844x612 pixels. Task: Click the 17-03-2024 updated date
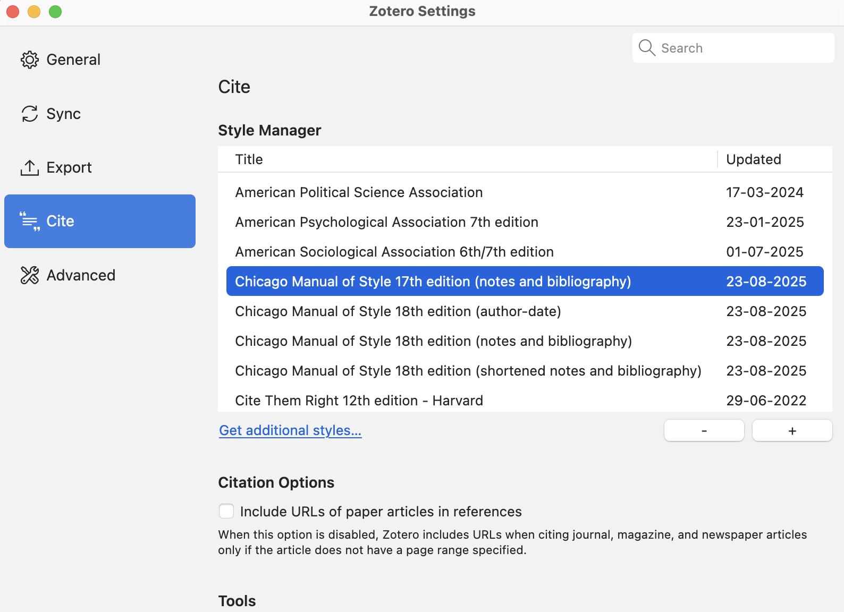click(765, 192)
